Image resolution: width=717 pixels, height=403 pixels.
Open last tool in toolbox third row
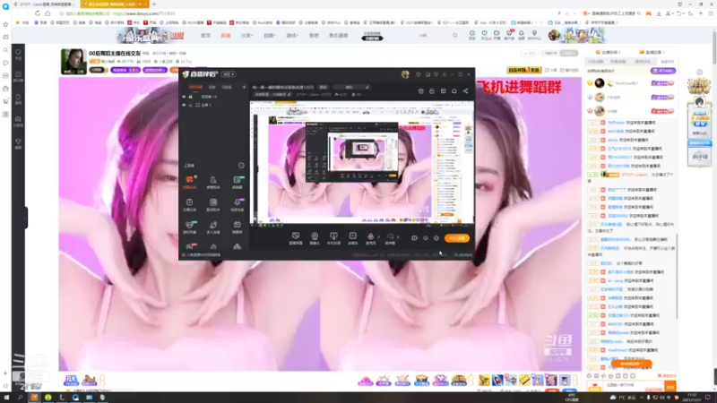coord(237,227)
